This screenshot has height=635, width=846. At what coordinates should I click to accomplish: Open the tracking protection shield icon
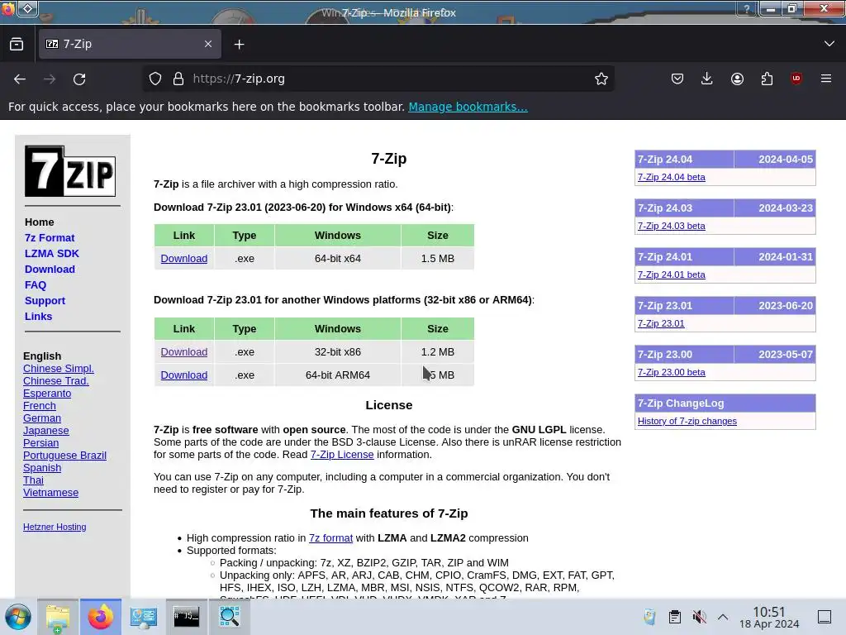point(155,79)
